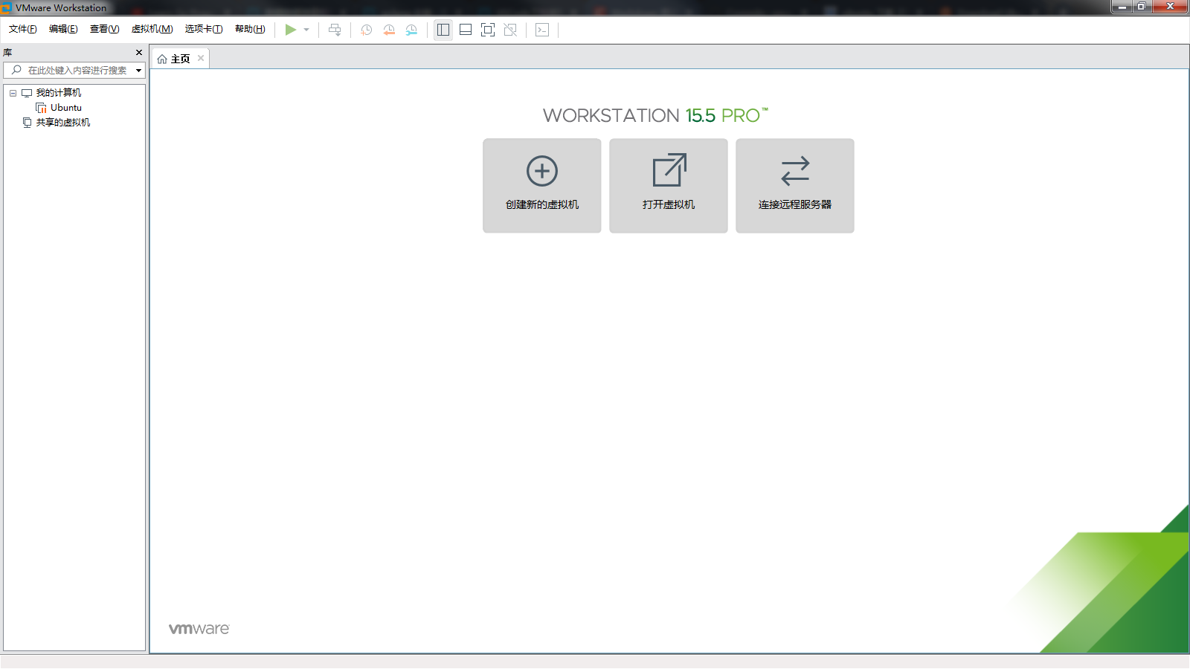Screen dimensions: 1190x669
Task: Toggle the library sidebar view icon
Action: click(443, 30)
